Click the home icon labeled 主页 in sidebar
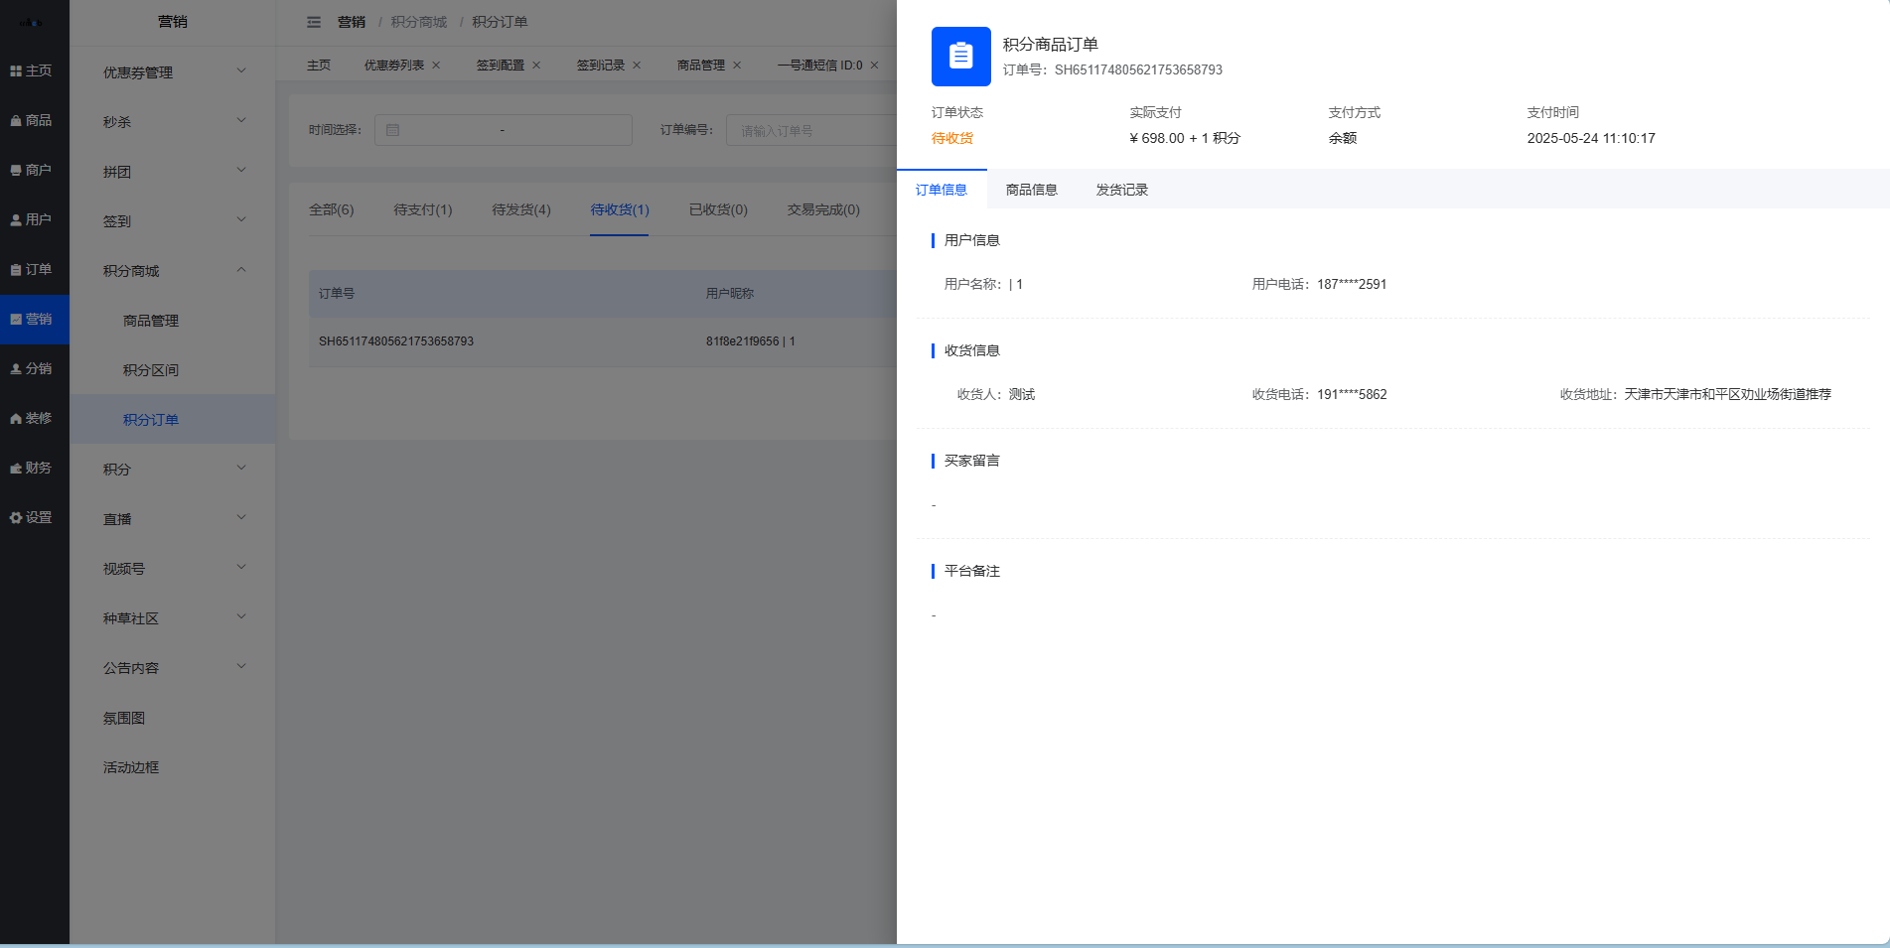Image resolution: width=1890 pixels, height=948 pixels. (31, 71)
